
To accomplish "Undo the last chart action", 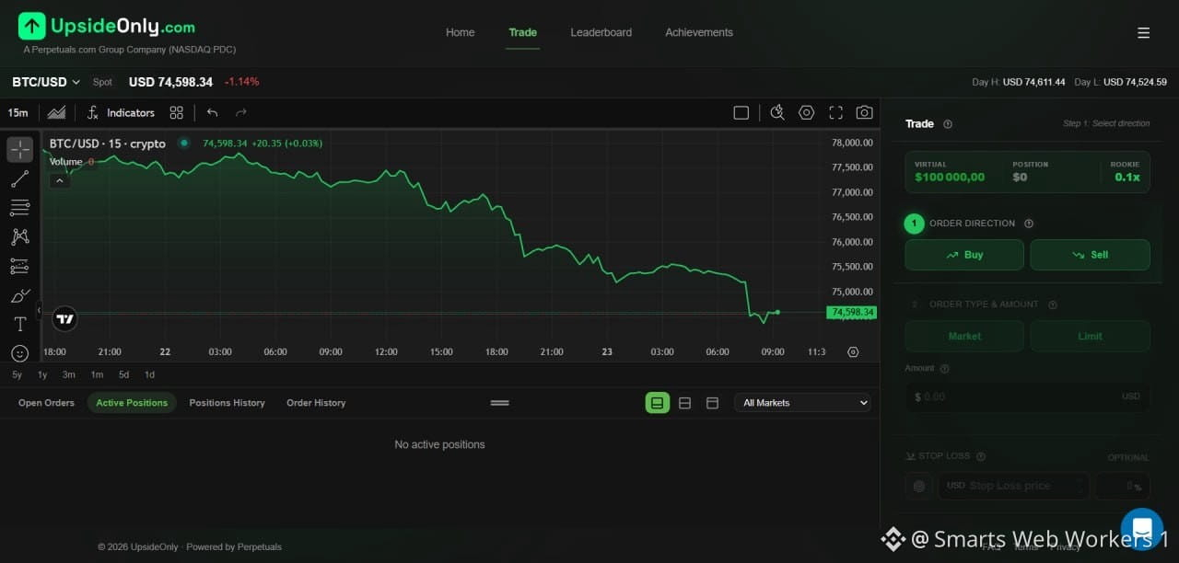I will (213, 112).
